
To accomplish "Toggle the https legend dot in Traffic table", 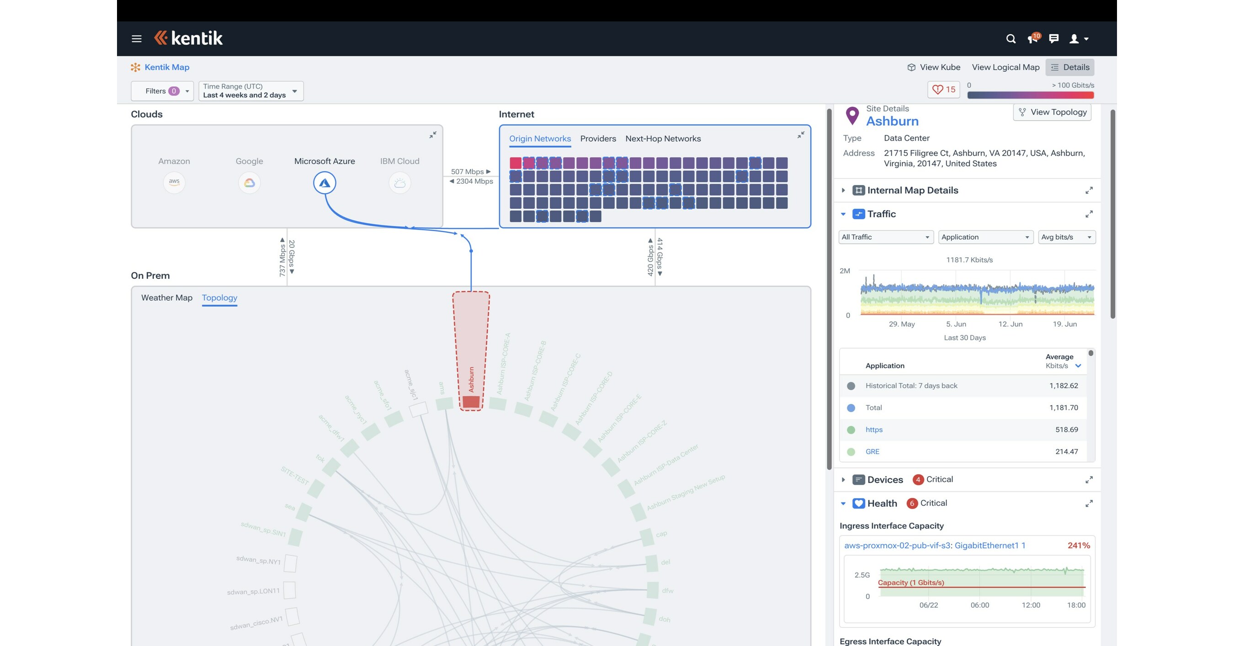I will [851, 429].
